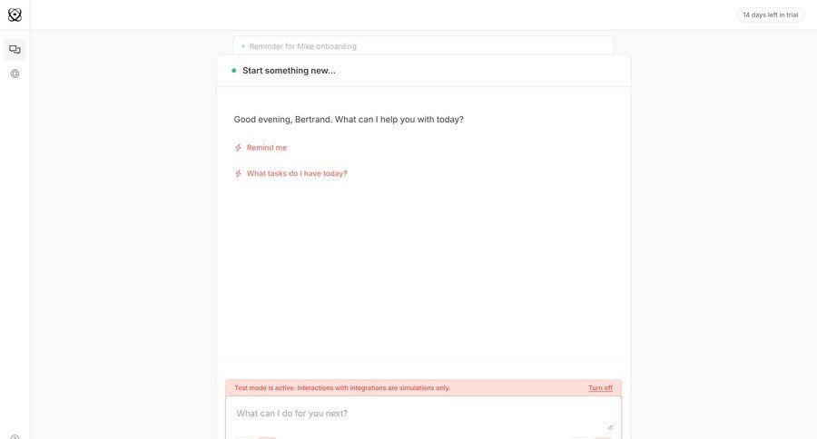The width and height of the screenshot is (817, 439).
Task: Choose the Remind me suggestion
Action: pyautogui.click(x=267, y=148)
